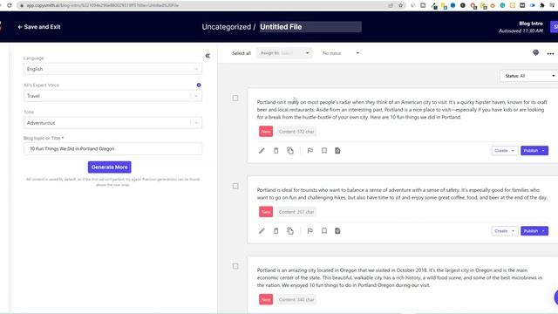The height and width of the screenshot is (314, 558).
Task: Click the black circle browser extension icon
Action: (463, 5)
